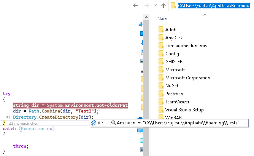Click the NuGet folder icon
Viewport: 254px width, 156px height.
click(x=161, y=85)
